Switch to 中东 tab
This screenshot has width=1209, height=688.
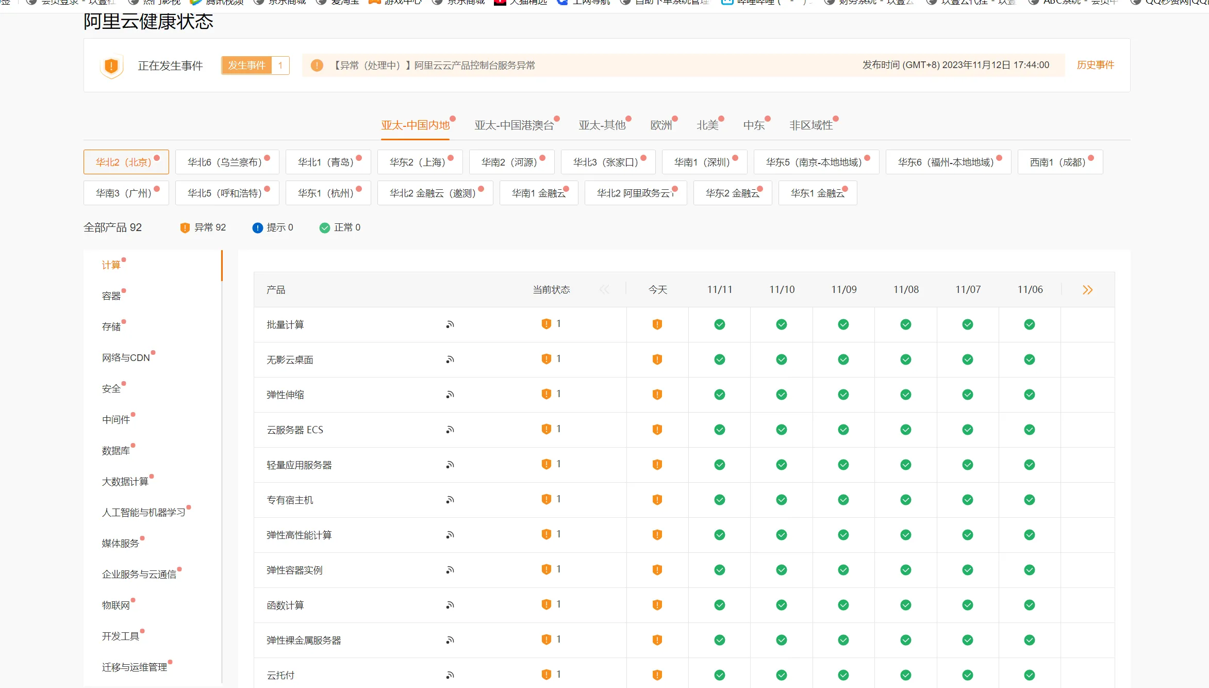pos(754,125)
